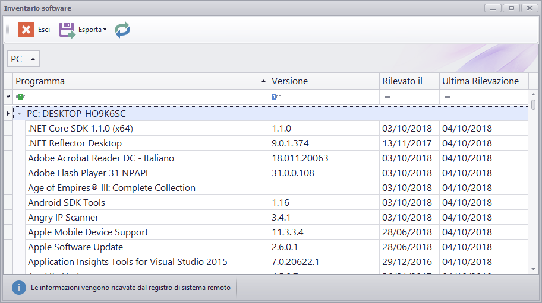Screen dimensions: 542x303
Task: Open Rilevato il filter equals icon
Action: (387, 97)
